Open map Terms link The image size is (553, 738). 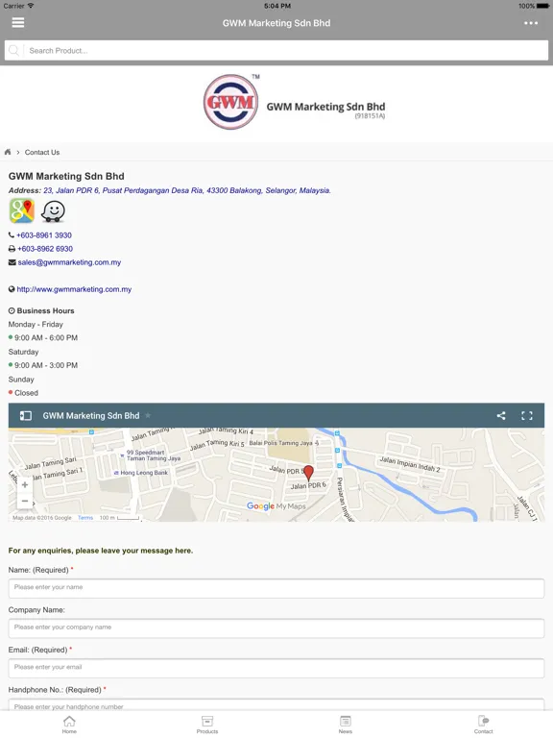point(85,518)
